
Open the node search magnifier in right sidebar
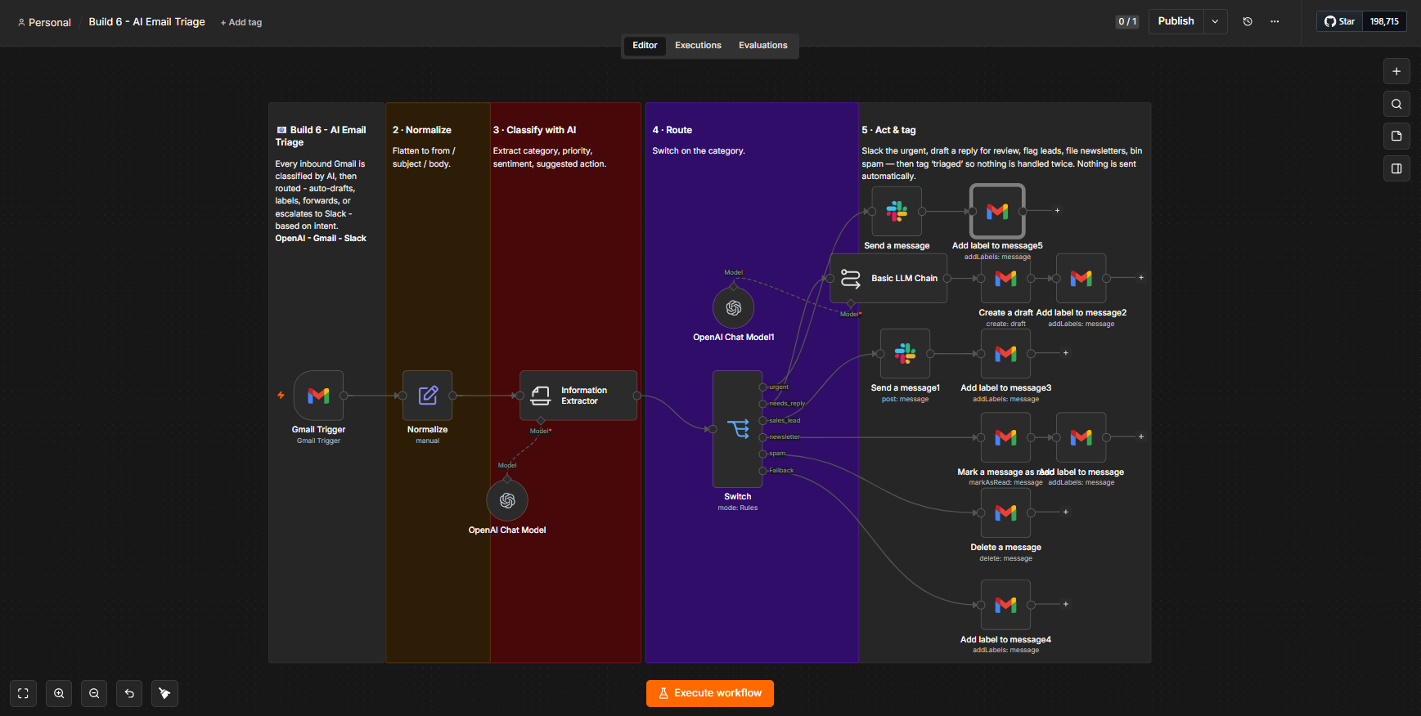[x=1396, y=104]
